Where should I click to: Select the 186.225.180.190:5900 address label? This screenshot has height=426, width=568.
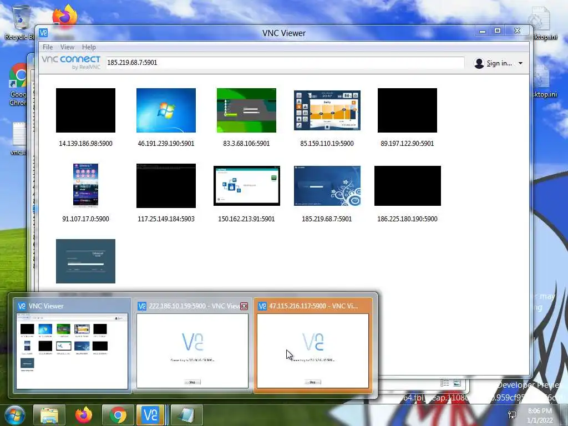pos(407,219)
